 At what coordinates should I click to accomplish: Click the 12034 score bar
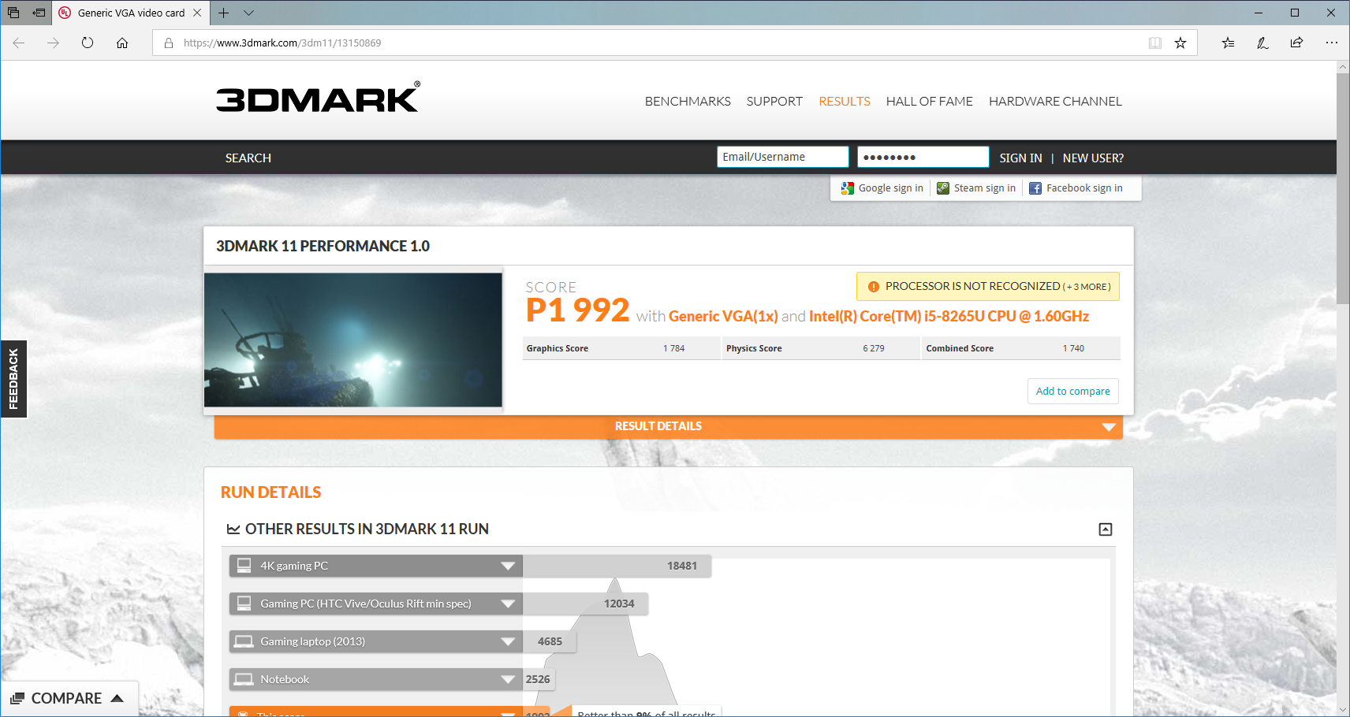[585, 604]
